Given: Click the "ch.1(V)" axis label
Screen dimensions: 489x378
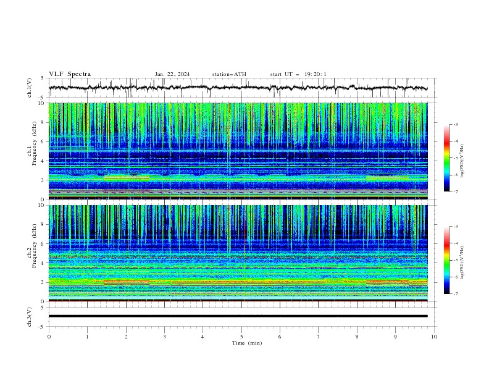Looking at the screenshot, I should 30,88.
